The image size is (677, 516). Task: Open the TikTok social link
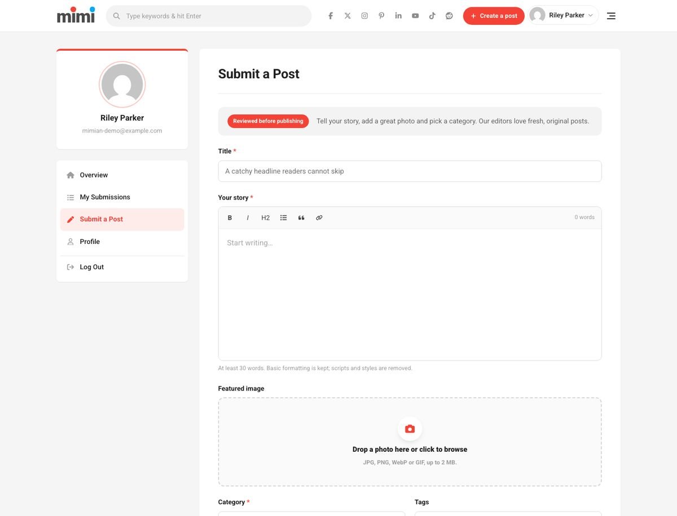click(432, 16)
